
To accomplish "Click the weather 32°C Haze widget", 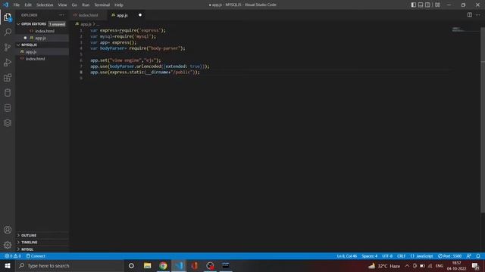I will tap(384, 265).
